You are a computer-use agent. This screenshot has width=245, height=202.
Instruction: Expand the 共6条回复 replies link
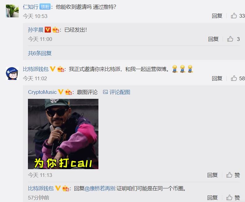point(40,53)
